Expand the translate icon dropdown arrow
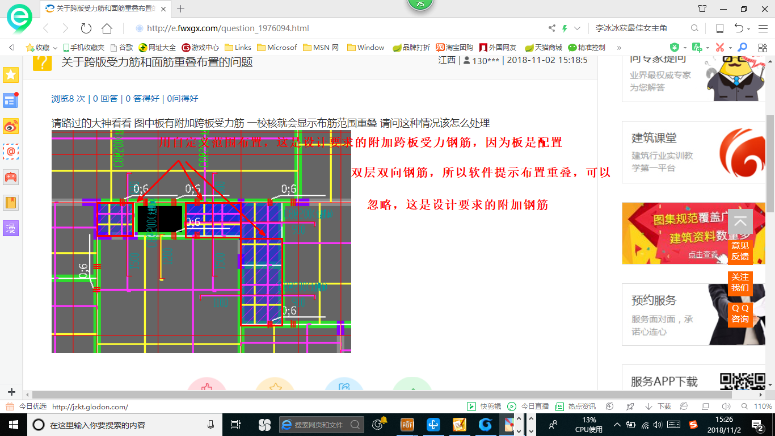The height and width of the screenshot is (436, 775). tap(707, 48)
